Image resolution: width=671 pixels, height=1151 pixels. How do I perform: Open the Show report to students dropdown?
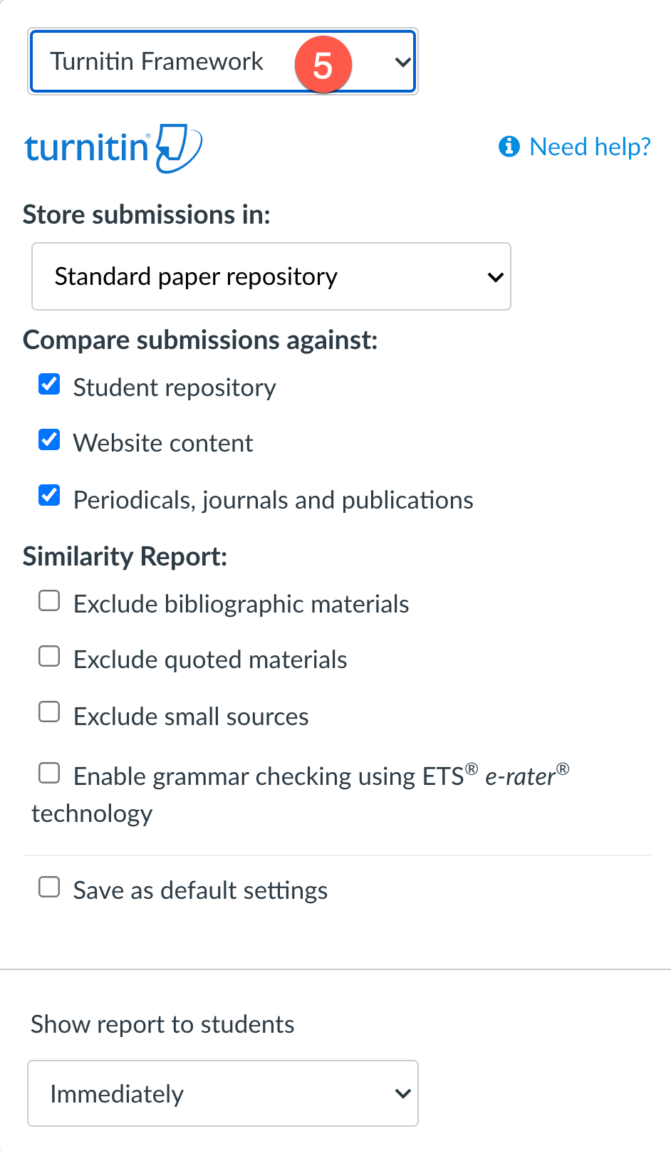pos(222,1093)
